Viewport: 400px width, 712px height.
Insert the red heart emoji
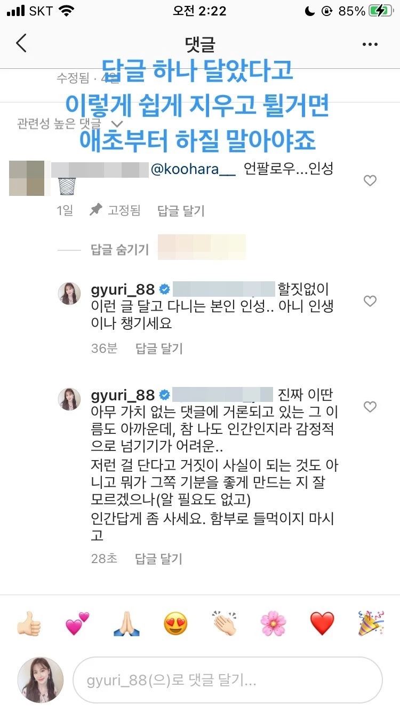pyautogui.click(x=322, y=623)
